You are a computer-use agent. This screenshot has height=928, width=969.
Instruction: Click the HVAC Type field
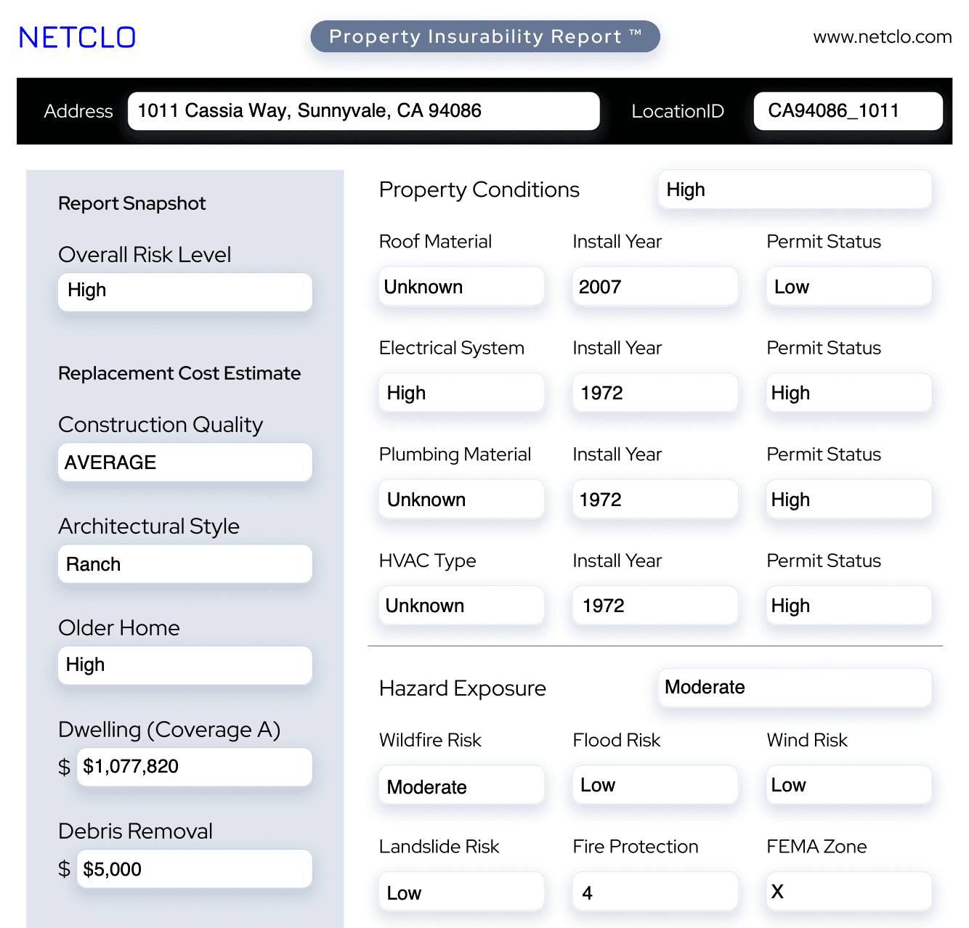click(x=461, y=606)
